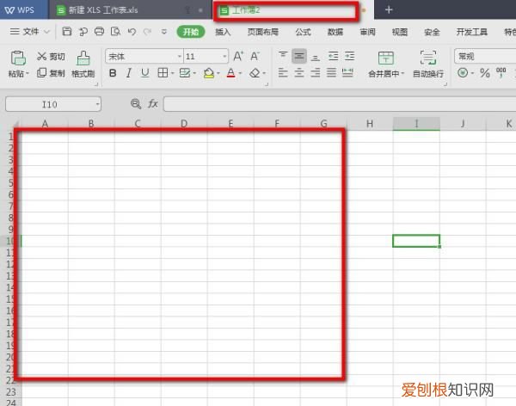Switch to the 公式 Formulas tab

tap(303, 32)
